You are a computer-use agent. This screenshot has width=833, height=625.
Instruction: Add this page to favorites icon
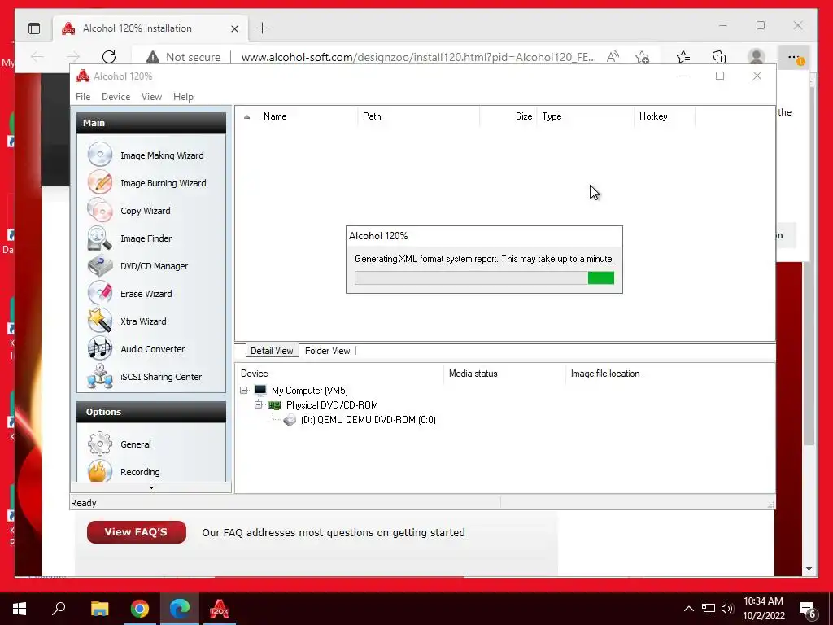[643, 57]
